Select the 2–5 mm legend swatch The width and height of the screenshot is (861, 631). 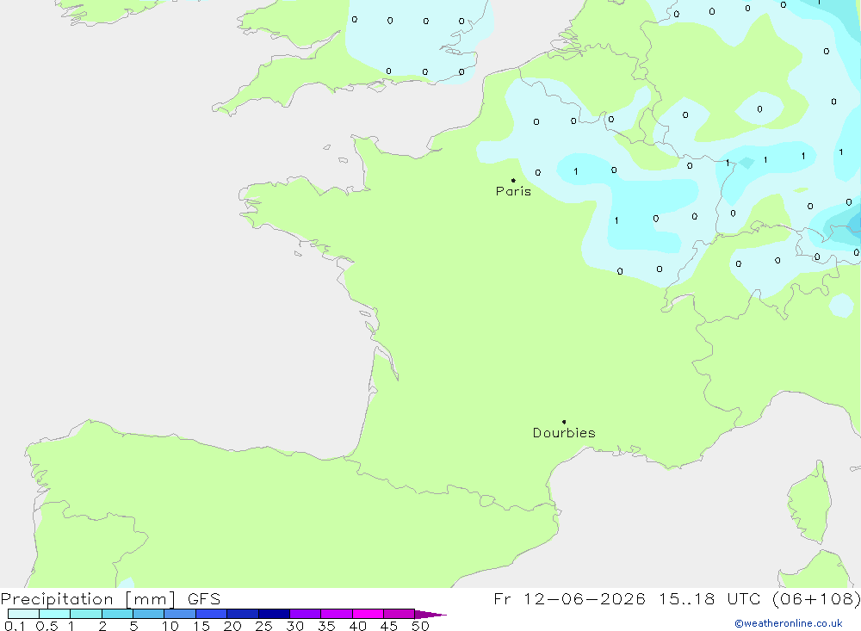(117, 614)
